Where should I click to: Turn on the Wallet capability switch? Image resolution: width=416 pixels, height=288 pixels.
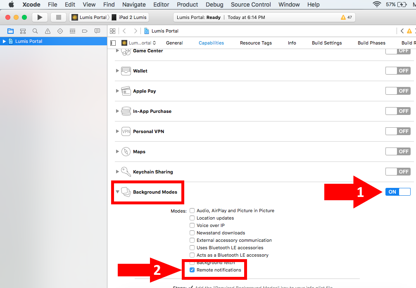pyautogui.click(x=398, y=71)
